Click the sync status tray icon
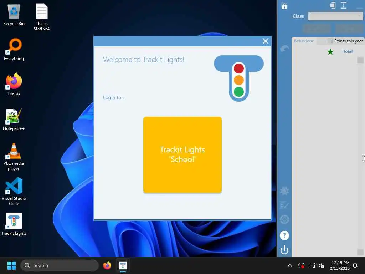Viewport: 365px width, 274px height. click(301, 265)
